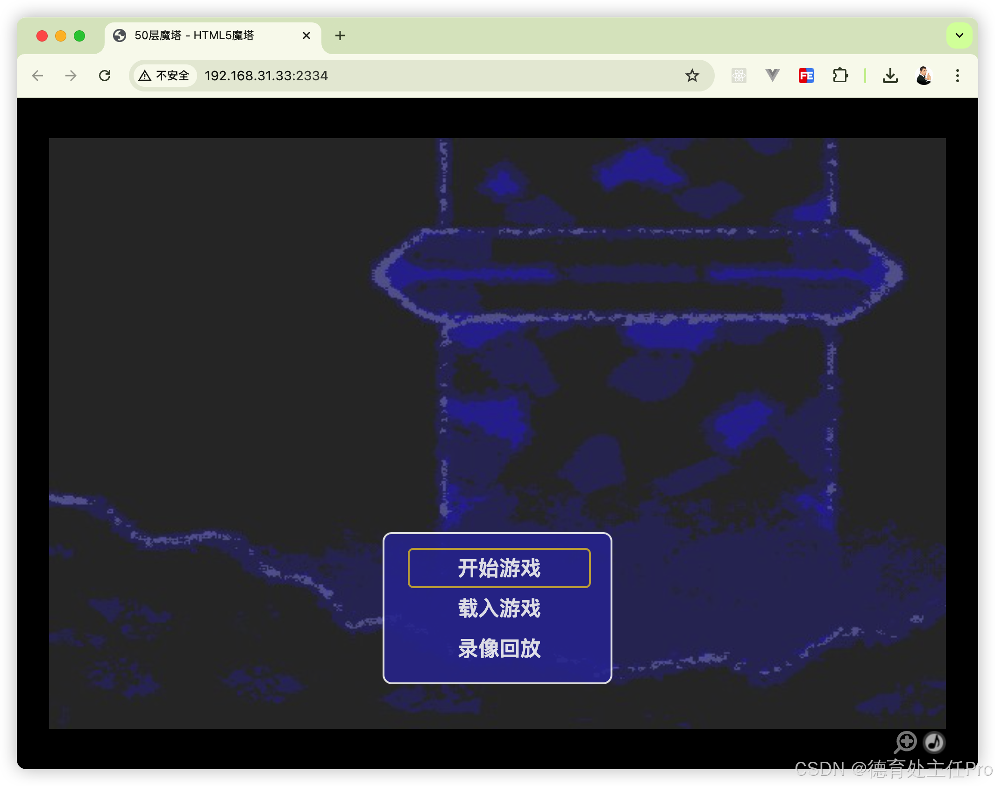Open the Chrome three-dot menu
995x786 pixels.
pos(957,76)
